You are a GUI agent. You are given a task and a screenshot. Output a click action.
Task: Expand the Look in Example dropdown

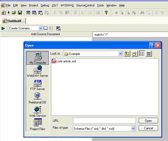(120, 54)
